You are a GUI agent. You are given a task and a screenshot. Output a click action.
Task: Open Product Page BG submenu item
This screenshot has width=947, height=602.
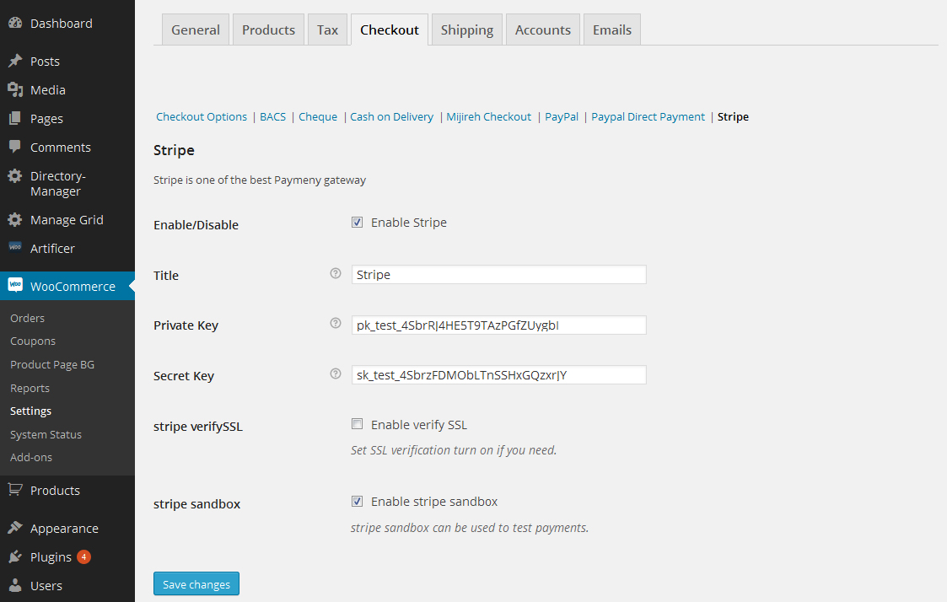pos(52,364)
